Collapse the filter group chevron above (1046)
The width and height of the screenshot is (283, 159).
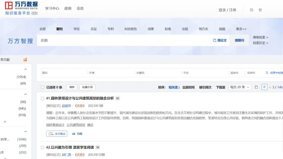pos(26,131)
